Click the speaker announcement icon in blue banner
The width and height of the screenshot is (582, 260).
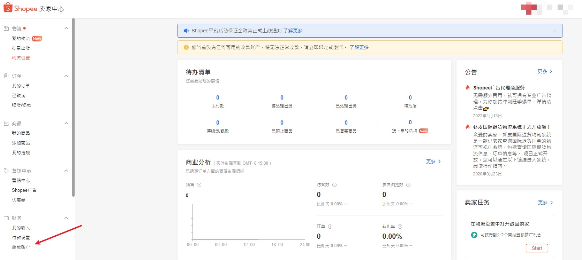186,31
